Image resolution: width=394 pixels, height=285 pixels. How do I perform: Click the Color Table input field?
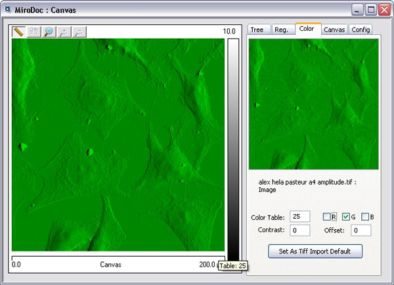pos(300,217)
